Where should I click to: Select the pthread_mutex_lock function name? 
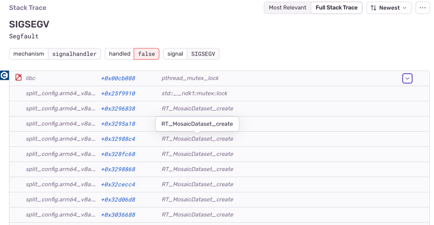190,78
